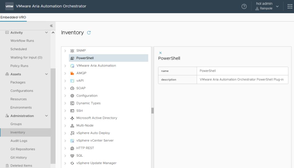Image resolution: width=294 pixels, height=168 pixels.
Task: Open Scheduled in sidebar
Action: click(x=19, y=49)
